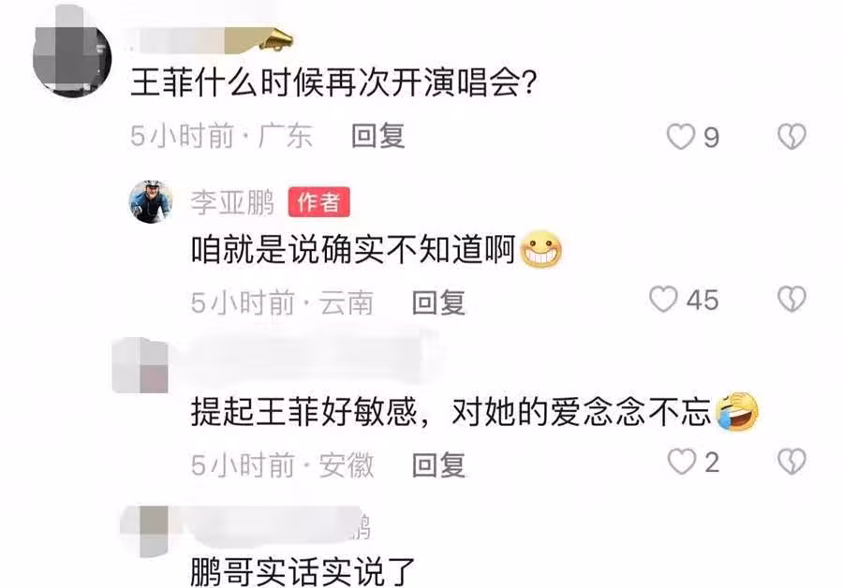Reply to the 安徽 user's comment
This screenshot has width=843, height=588.
point(438,465)
